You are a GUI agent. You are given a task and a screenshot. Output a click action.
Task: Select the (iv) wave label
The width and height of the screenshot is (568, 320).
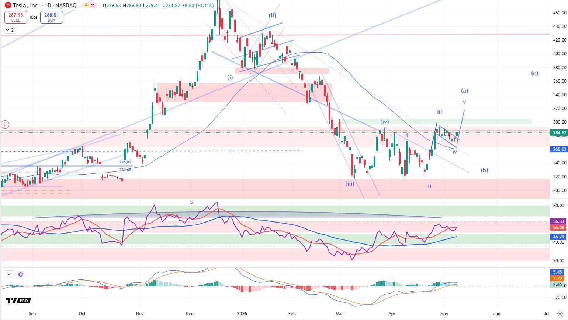[384, 122]
